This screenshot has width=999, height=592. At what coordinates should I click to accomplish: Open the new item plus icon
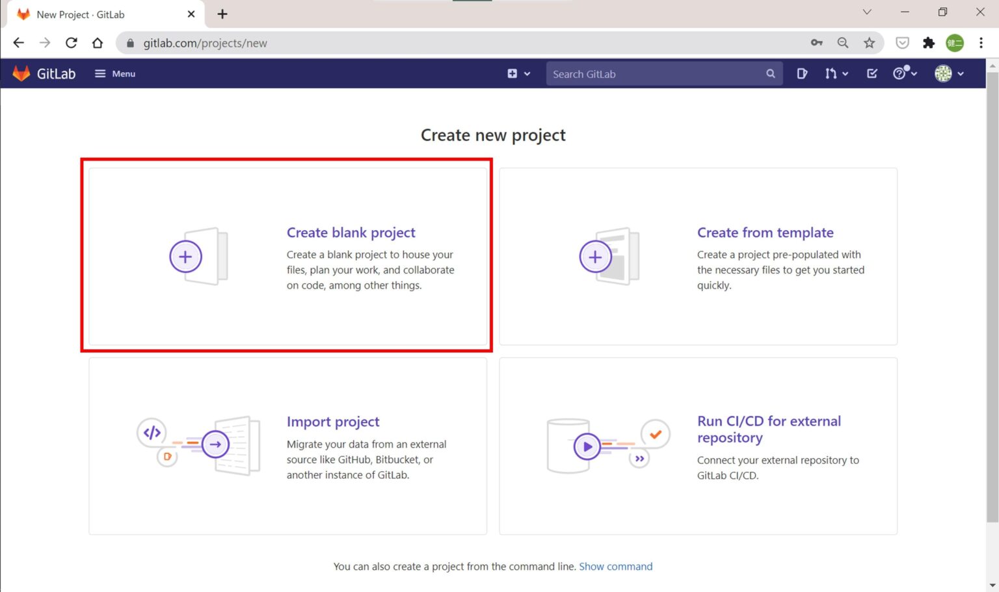click(513, 73)
